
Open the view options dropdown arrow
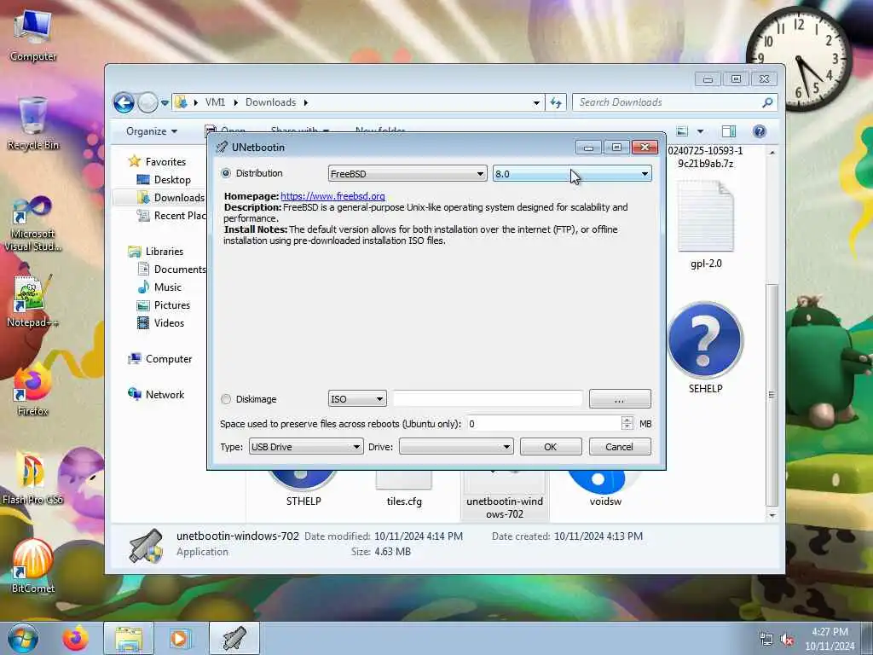tap(701, 131)
